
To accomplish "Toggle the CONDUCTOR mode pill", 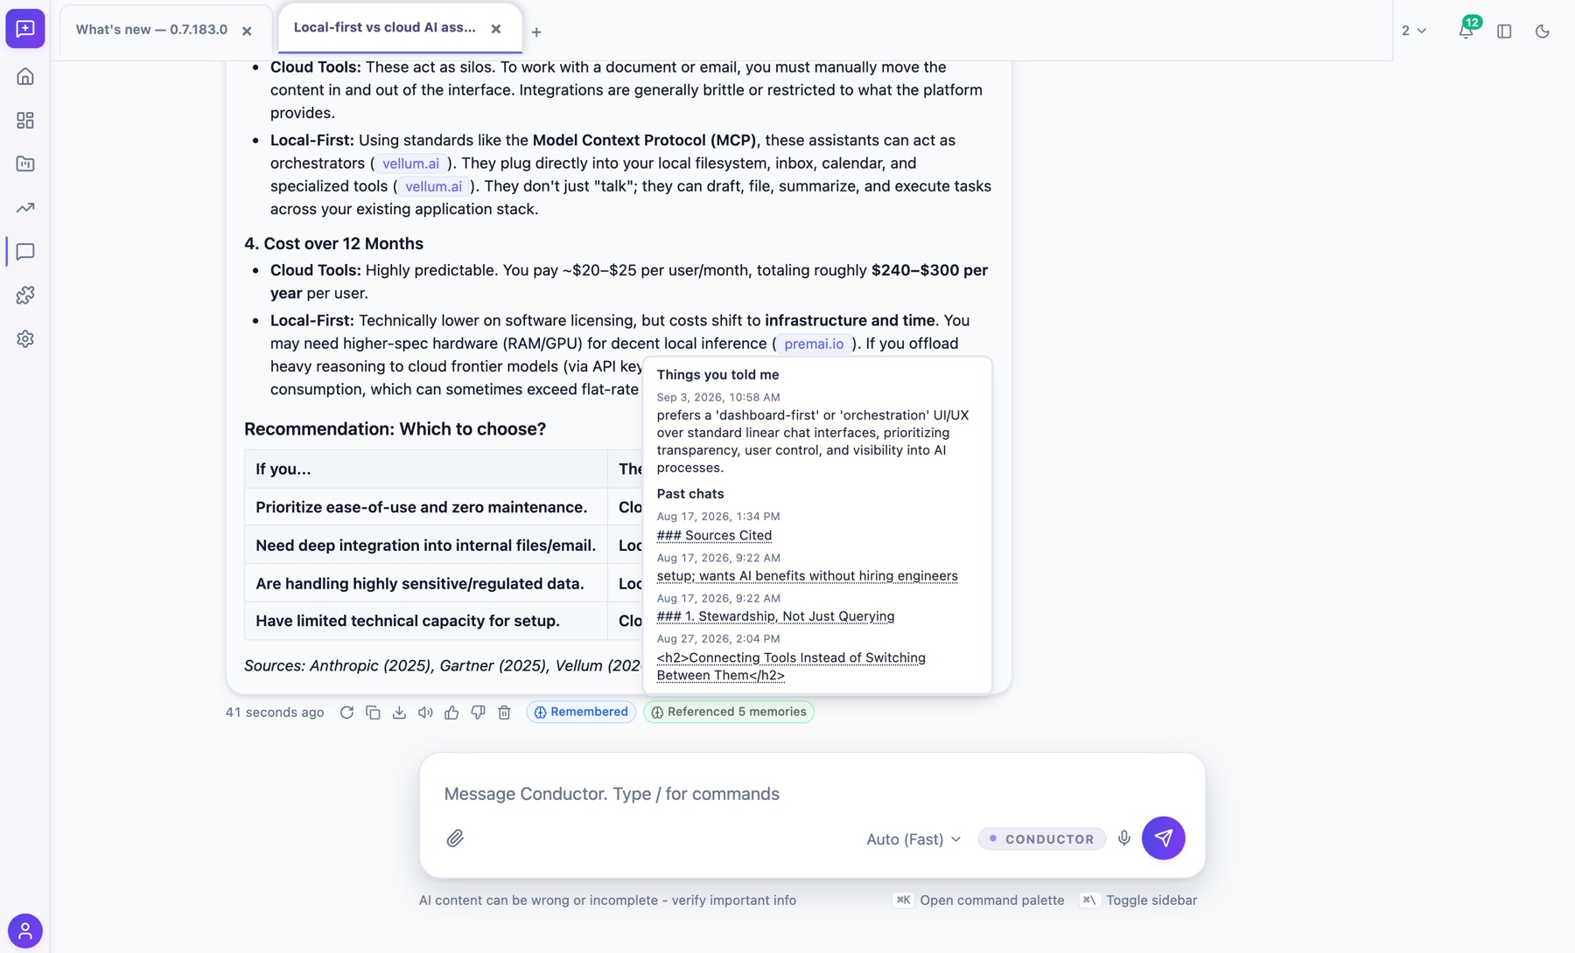I will (1041, 839).
